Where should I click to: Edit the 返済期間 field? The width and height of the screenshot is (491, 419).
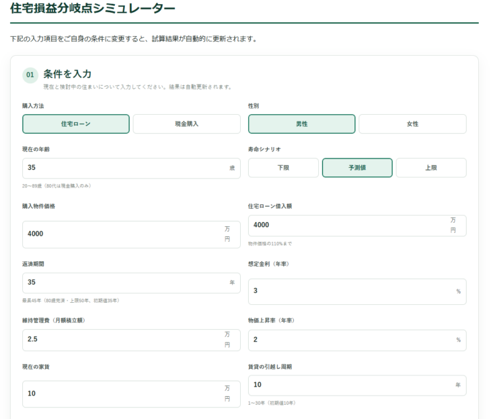coord(132,283)
